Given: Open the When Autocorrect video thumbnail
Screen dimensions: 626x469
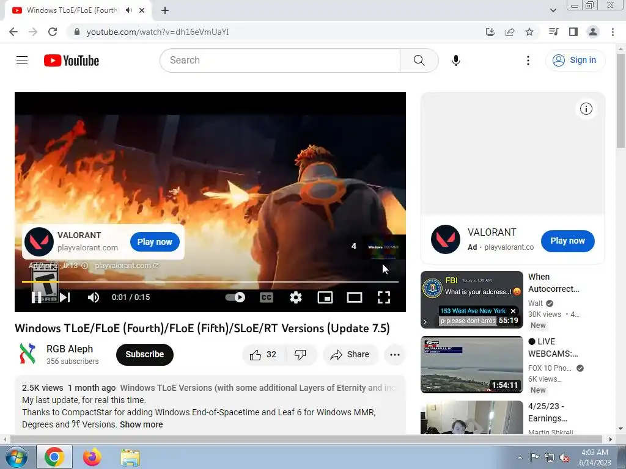Looking at the screenshot, I should click(471, 300).
